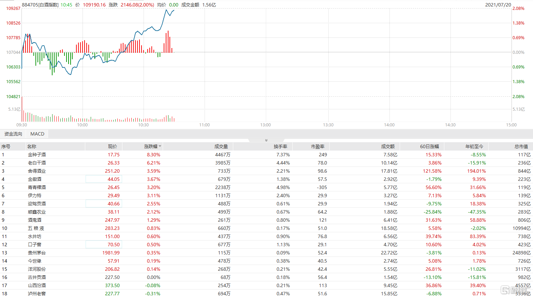Collapse the panel using the chevron expander
This screenshot has height=297, width=533.
pyautogui.click(x=266, y=140)
